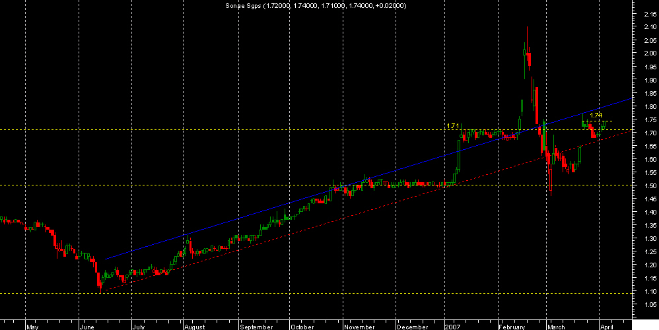Click the September label on the time axis
This screenshot has height=330, width=659.
click(x=255, y=327)
